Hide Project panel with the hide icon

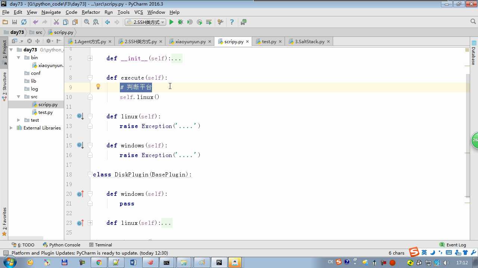59,41
